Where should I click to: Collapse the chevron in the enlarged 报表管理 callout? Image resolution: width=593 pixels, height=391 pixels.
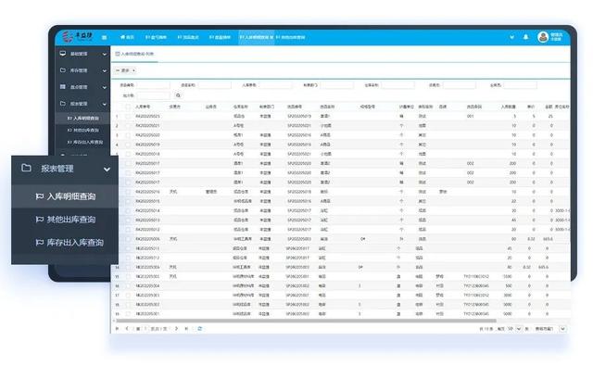[x=107, y=170]
